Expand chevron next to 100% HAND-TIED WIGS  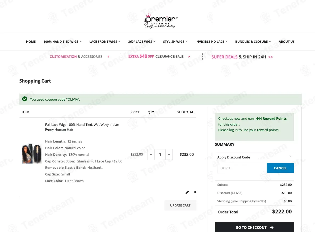click(81, 42)
